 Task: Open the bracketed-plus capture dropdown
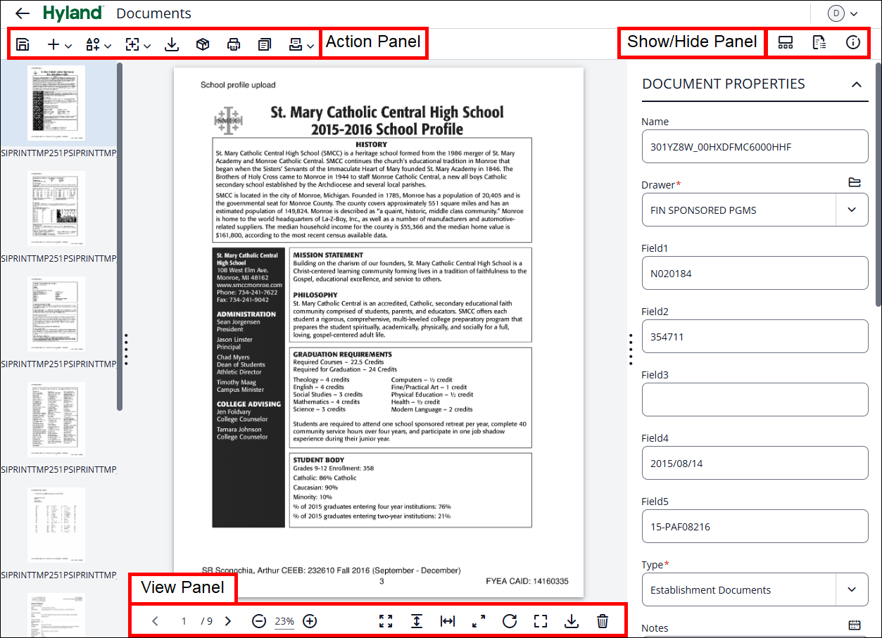(x=138, y=44)
